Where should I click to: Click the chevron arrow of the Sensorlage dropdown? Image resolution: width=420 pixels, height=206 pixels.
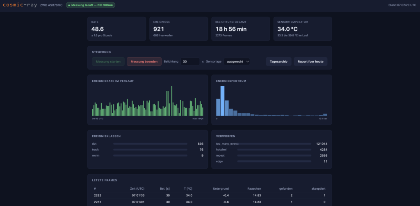coord(247,61)
